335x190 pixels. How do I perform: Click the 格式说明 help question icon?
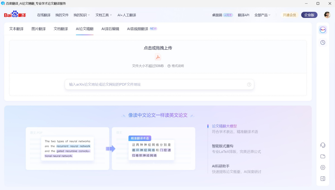coord(169,66)
